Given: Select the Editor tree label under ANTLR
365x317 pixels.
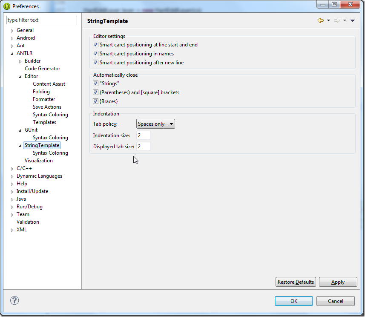Looking at the screenshot, I should pos(31,76).
